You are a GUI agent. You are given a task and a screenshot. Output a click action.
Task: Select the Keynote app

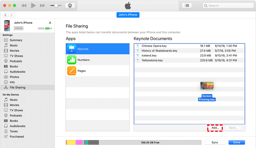(97, 49)
